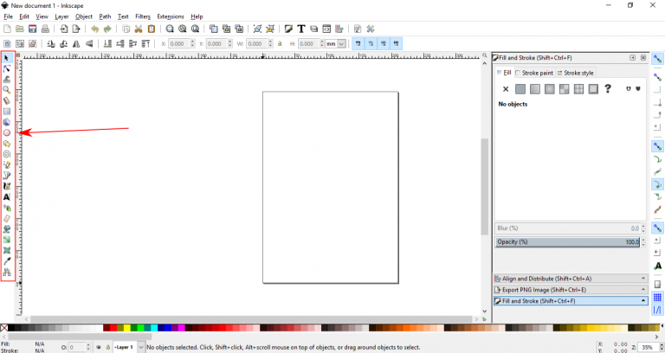Click the Opacity percentage slider
Viewport: 665px width, 353px height.
(568, 242)
